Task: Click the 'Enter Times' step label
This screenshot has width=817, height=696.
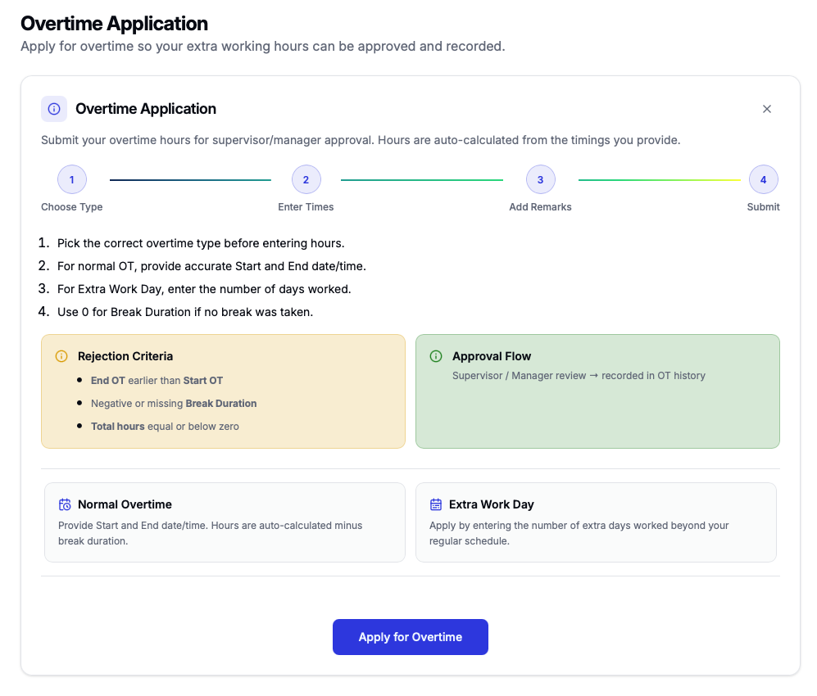Action: (x=306, y=206)
